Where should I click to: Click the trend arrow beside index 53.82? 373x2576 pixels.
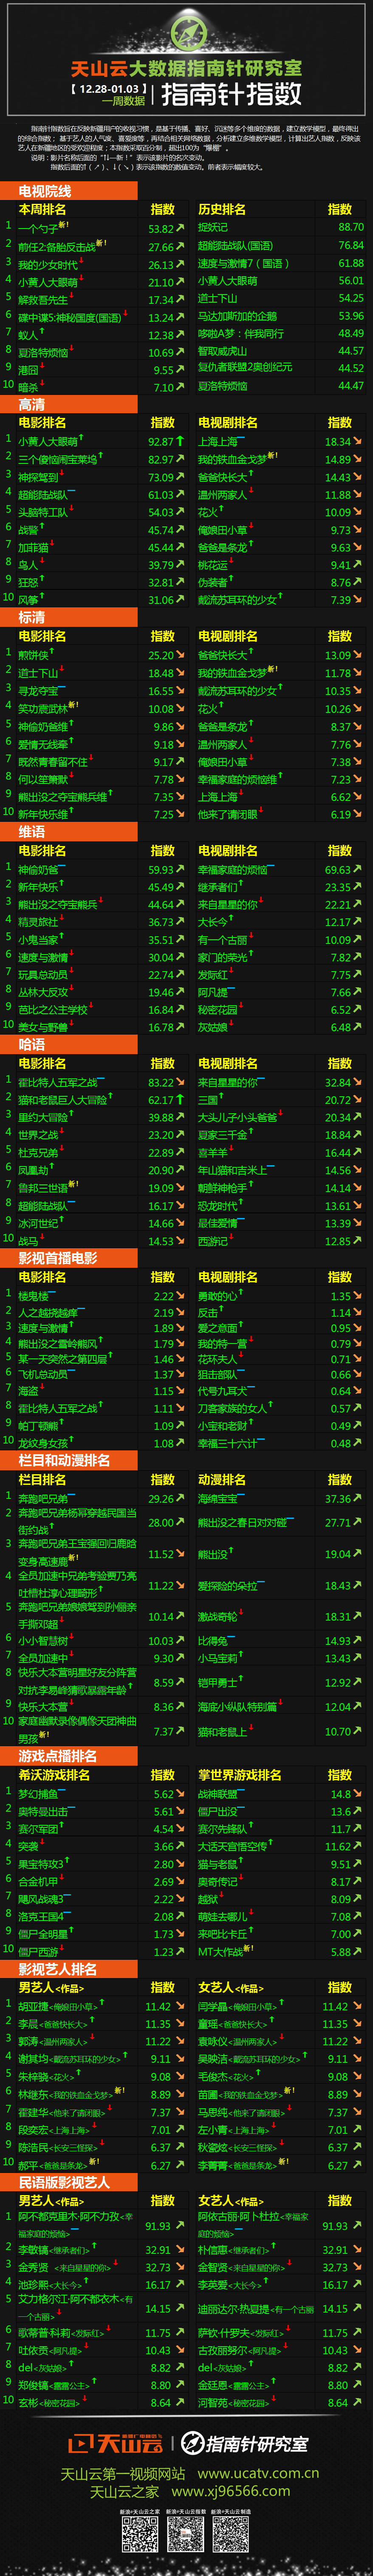[x=181, y=229]
